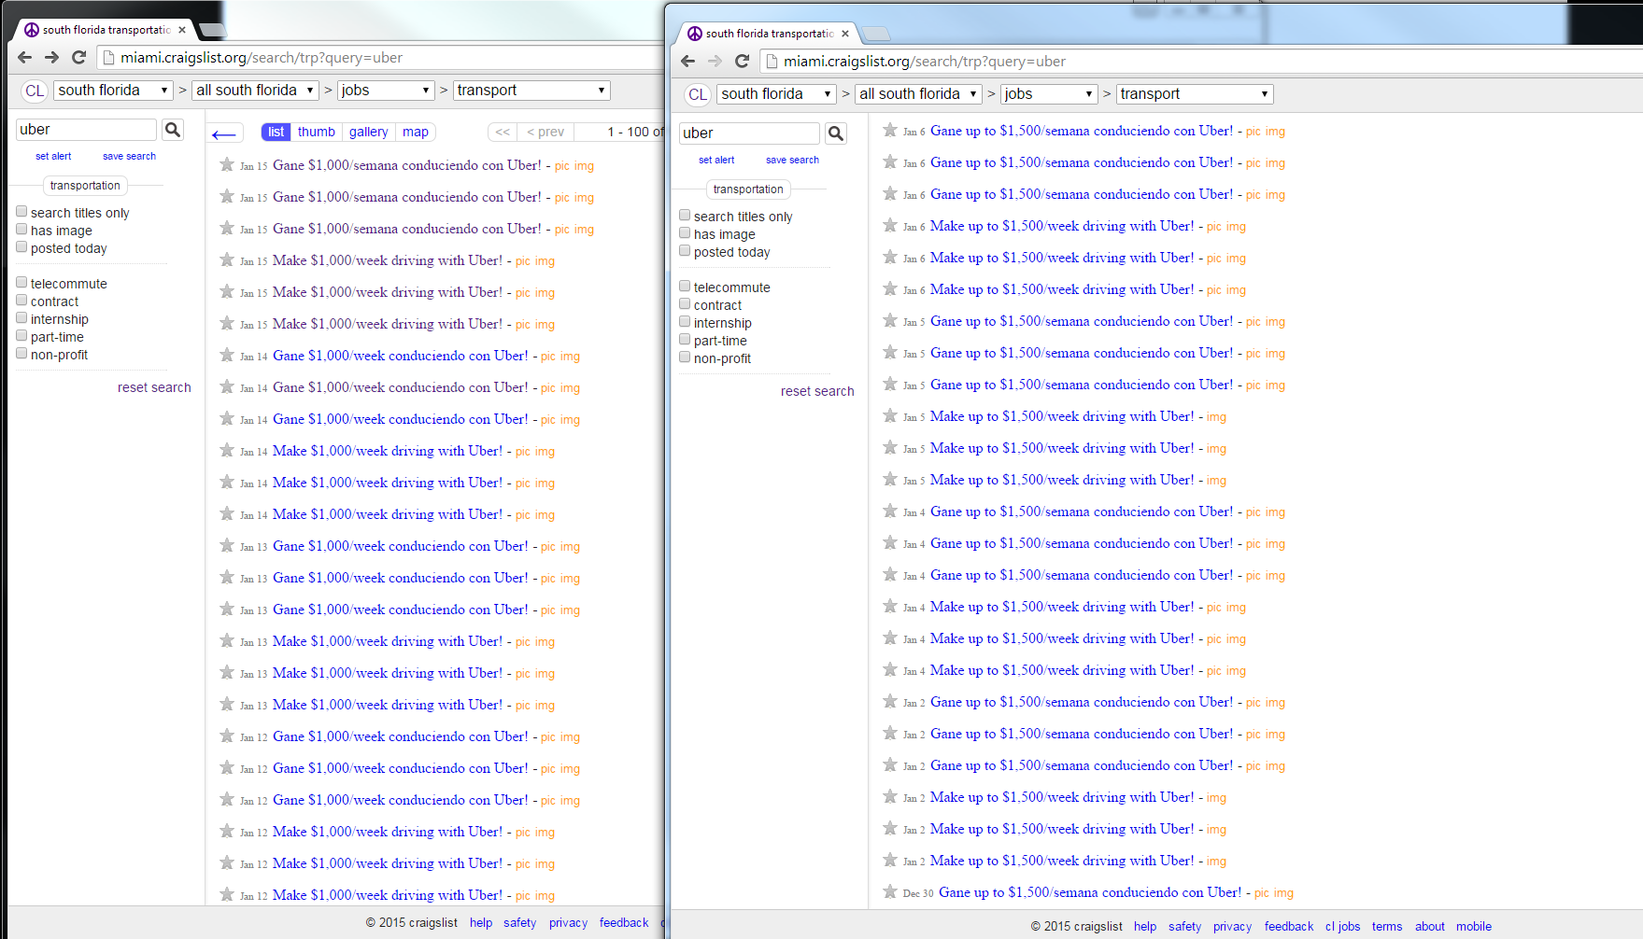
Task: Star the first Jan 6 Gane up to $1,500 listing
Action: (x=890, y=131)
